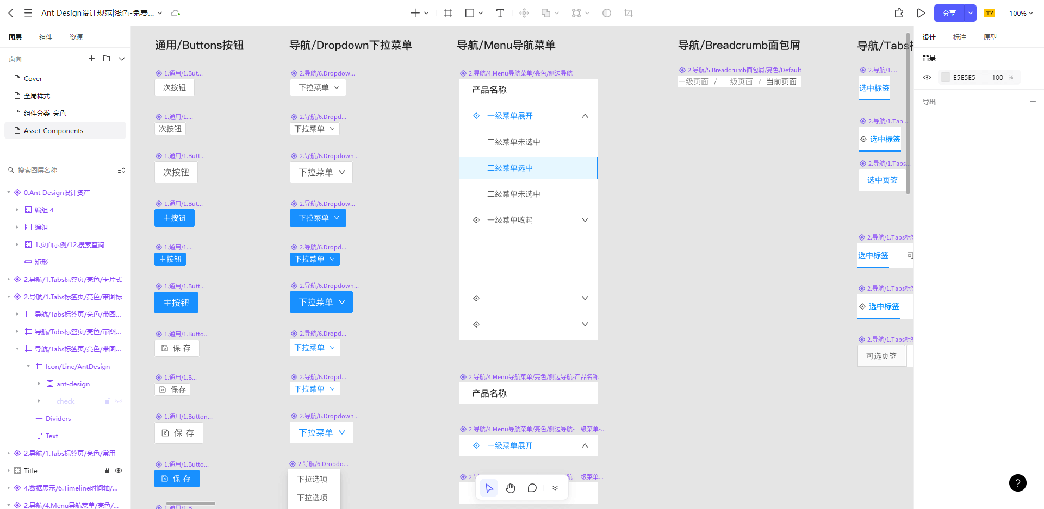The height and width of the screenshot is (509, 1044).
Task: Open the plugins puzzle icon
Action: click(x=899, y=13)
